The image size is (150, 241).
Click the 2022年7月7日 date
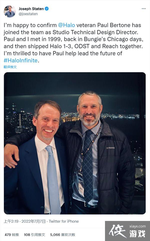click(33, 221)
